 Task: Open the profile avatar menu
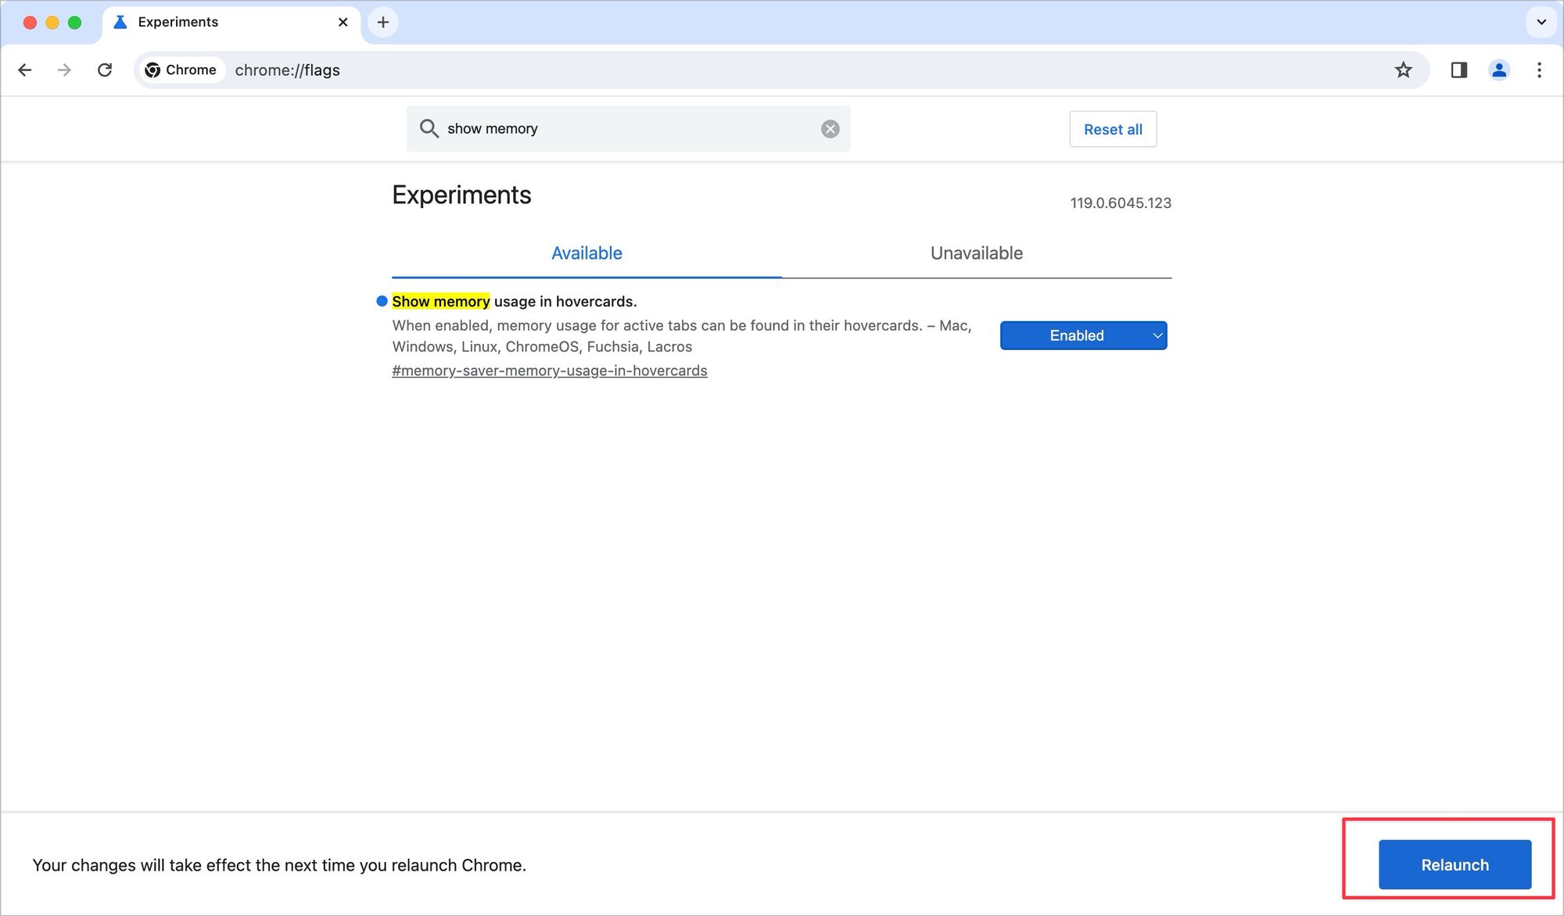pyautogui.click(x=1498, y=70)
